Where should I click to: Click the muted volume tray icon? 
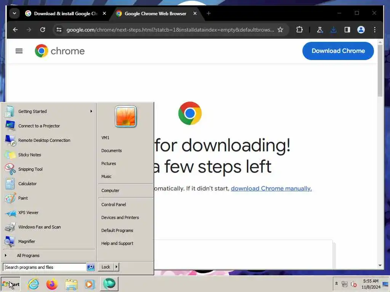click(353, 284)
